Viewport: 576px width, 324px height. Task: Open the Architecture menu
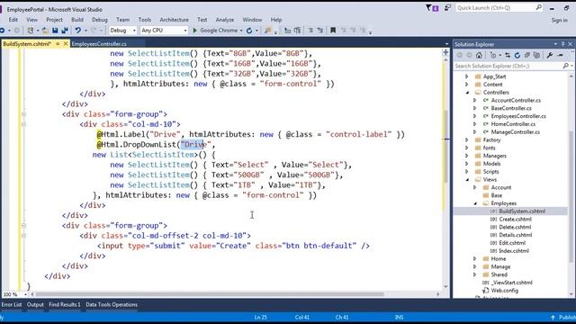pyautogui.click(x=174, y=20)
